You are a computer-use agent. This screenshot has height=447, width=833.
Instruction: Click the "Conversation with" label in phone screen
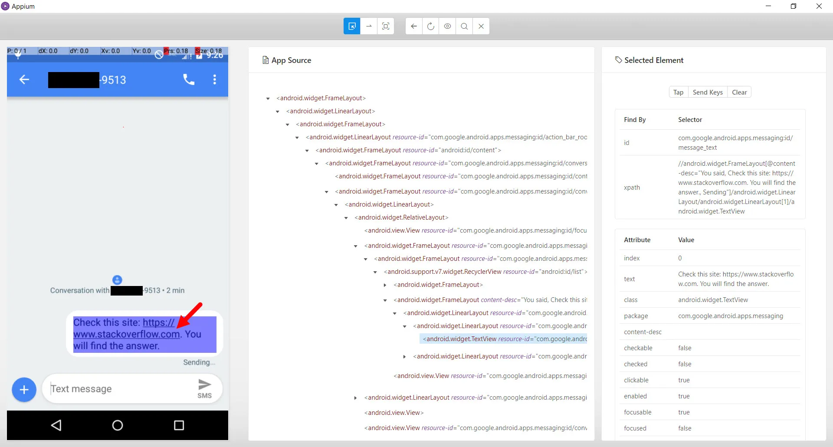click(80, 290)
